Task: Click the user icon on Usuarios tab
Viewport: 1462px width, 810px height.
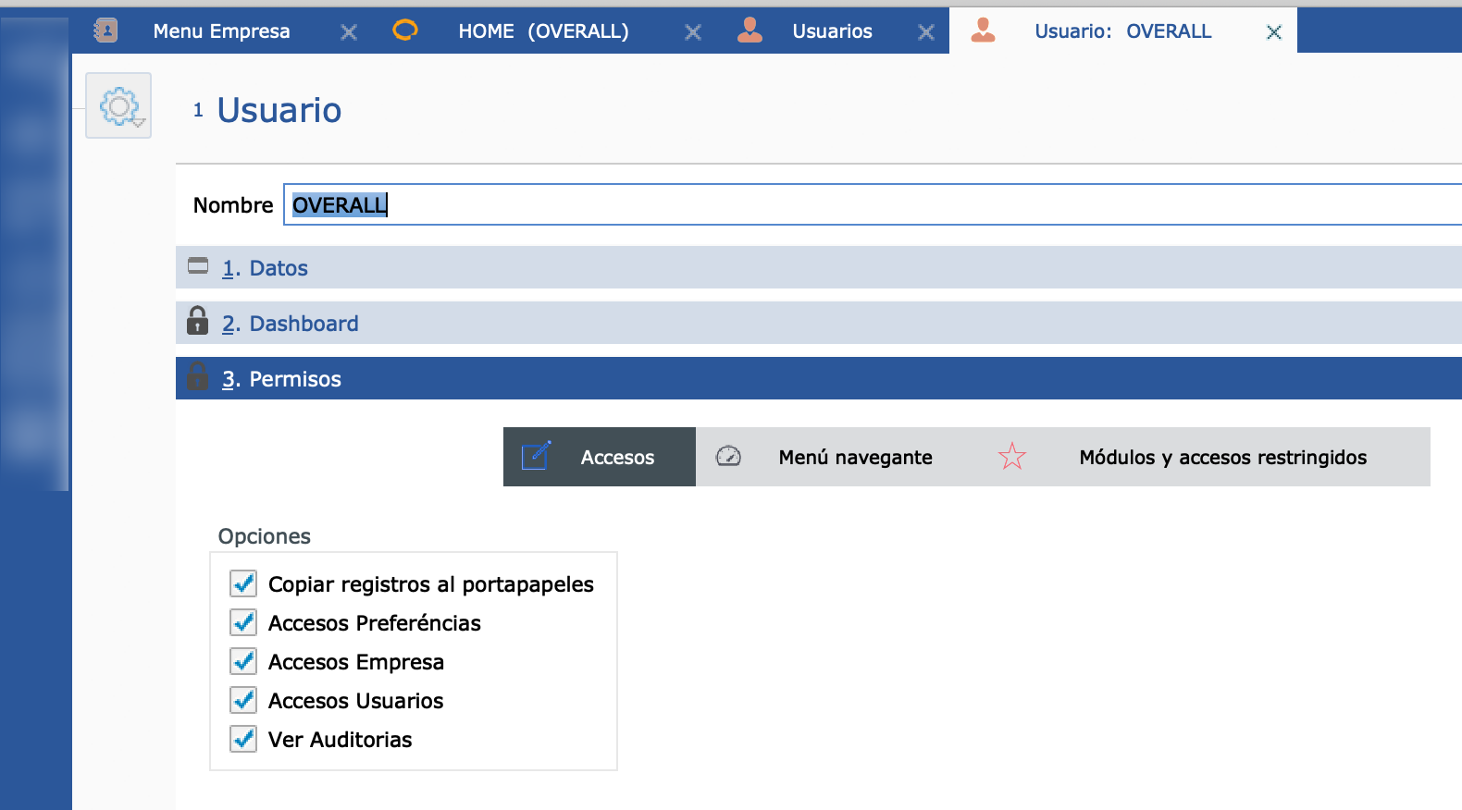Action: click(x=750, y=31)
